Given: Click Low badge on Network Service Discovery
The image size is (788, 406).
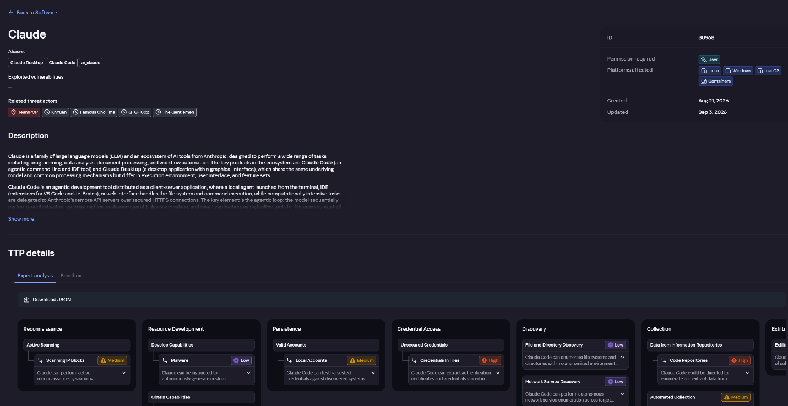Looking at the screenshot, I should click(615, 381).
